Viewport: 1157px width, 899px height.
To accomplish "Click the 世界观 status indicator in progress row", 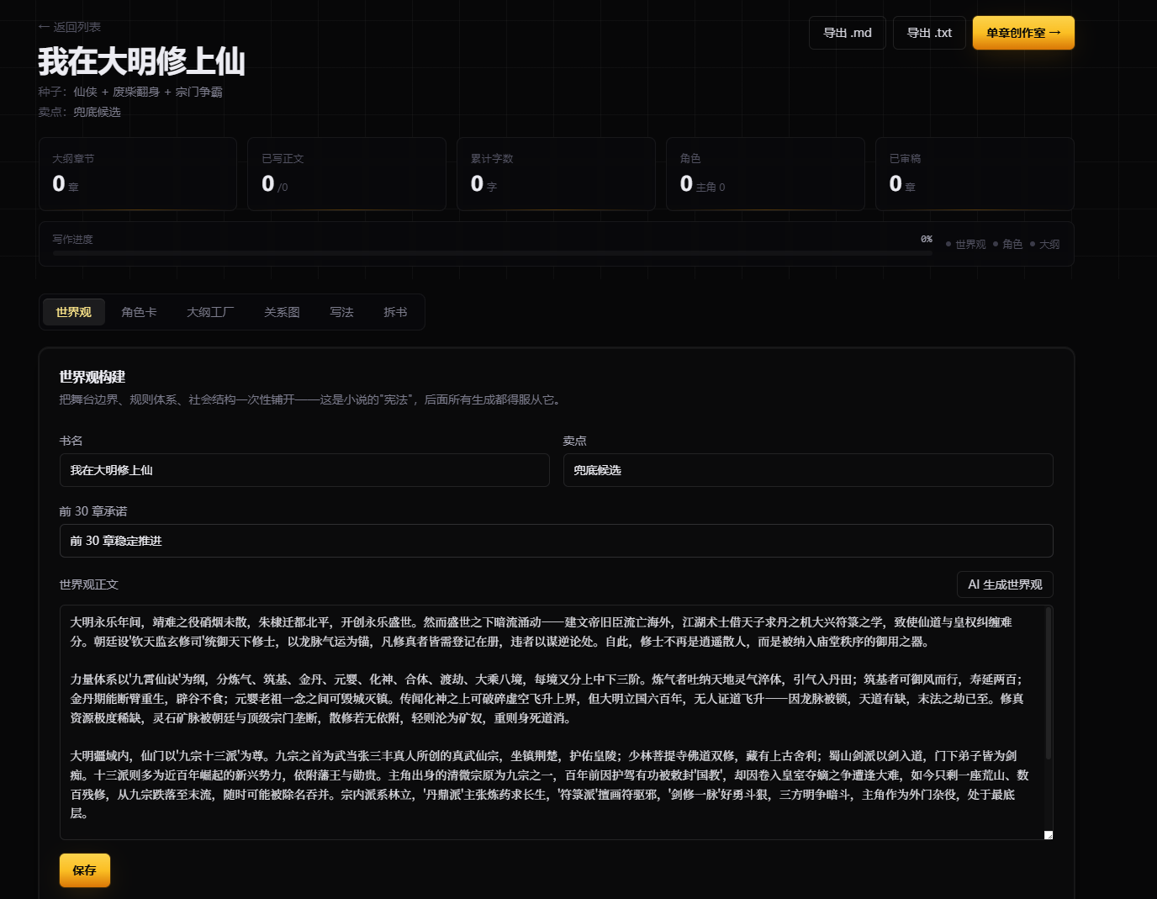I will tap(965, 244).
